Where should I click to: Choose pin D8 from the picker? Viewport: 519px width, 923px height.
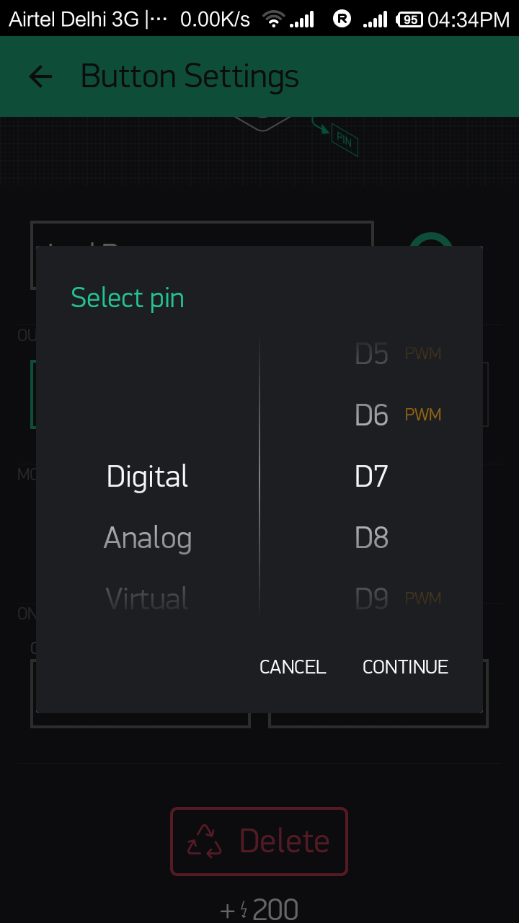tap(371, 536)
